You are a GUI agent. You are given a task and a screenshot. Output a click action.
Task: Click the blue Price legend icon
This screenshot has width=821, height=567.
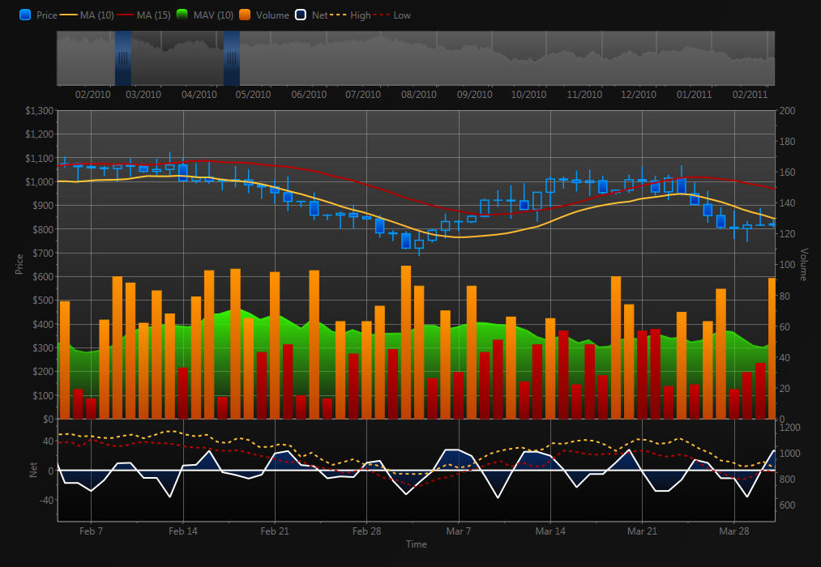tap(25, 15)
